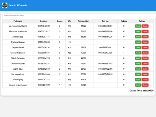Viewport: 156px width, 117px height.
Task: Focus the Search Fullname or Contact field
Action: point(79,16)
